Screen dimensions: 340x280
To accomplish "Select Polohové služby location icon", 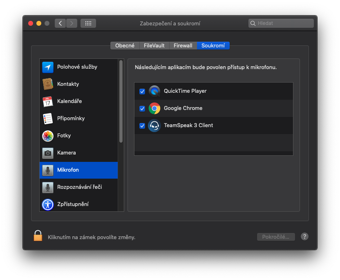I will (48, 67).
